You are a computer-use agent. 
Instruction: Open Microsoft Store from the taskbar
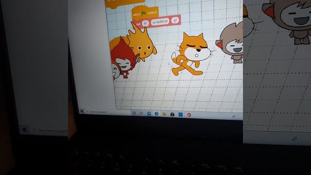pos(173,114)
